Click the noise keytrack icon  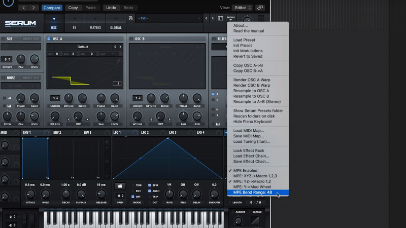click(x=9, y=106)
